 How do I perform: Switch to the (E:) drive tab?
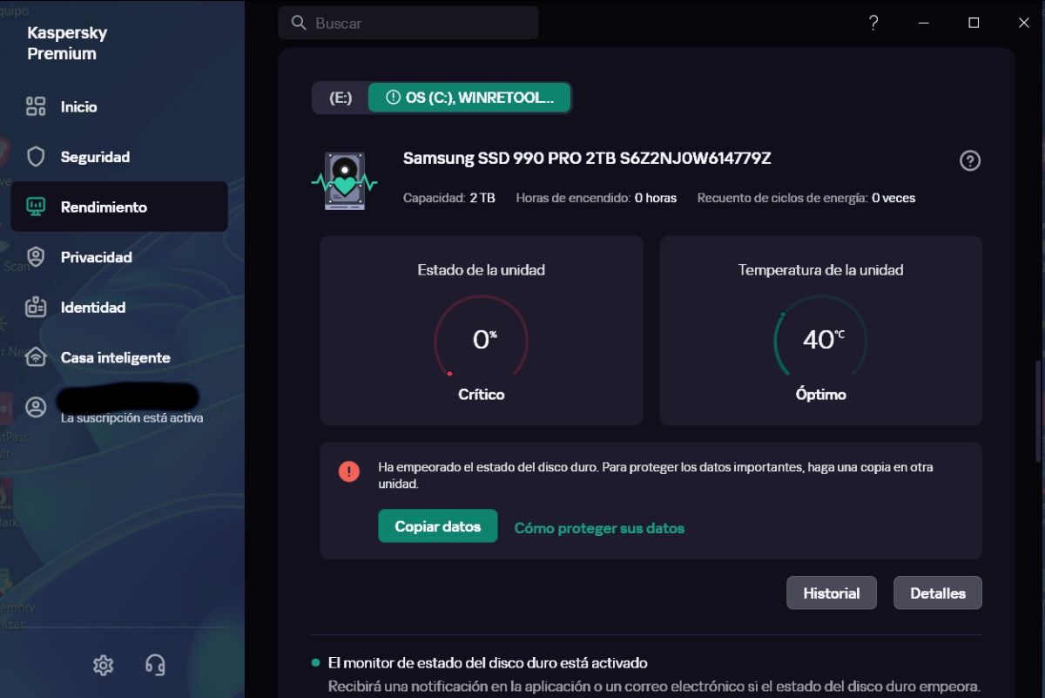340,98
